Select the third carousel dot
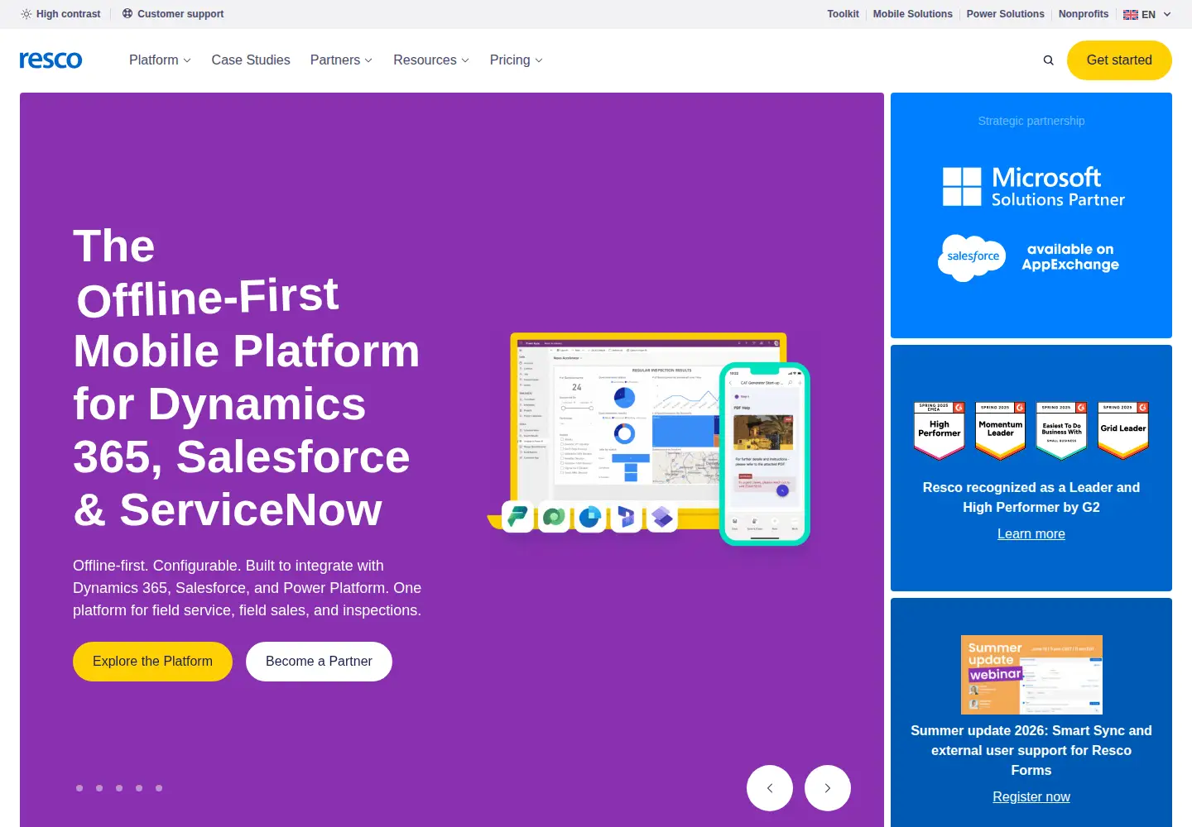 [119, 788]
